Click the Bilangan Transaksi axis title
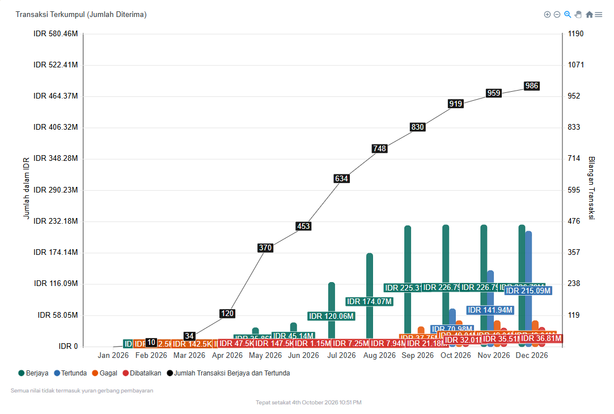This screenshot has height=414, width=614. click(592, 188)
